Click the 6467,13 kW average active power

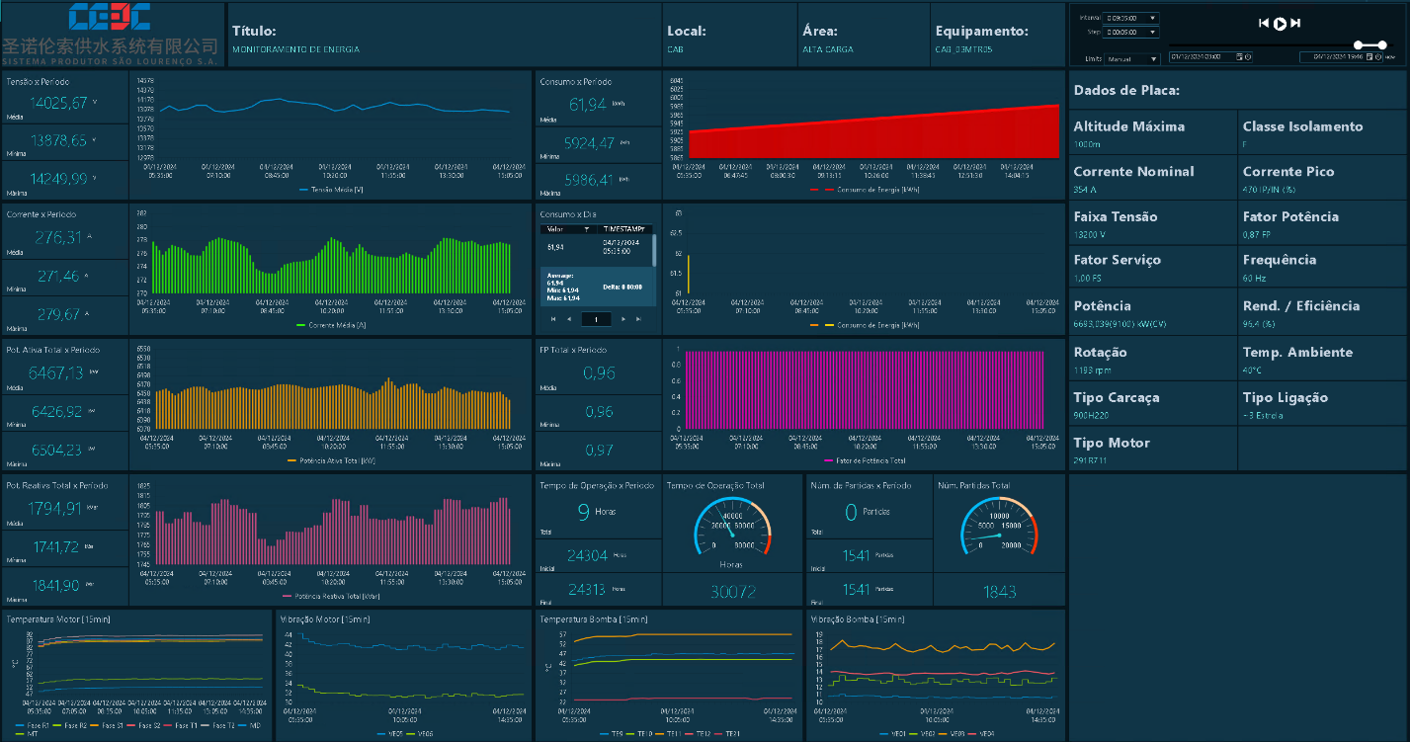point(56,372)
